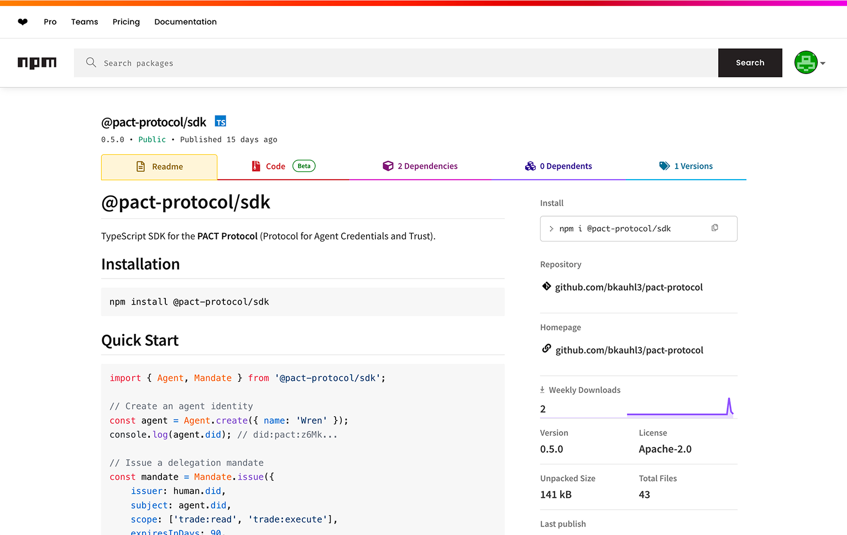Copy the npm install command
The image size is (847, 535).
coord(715,228)
